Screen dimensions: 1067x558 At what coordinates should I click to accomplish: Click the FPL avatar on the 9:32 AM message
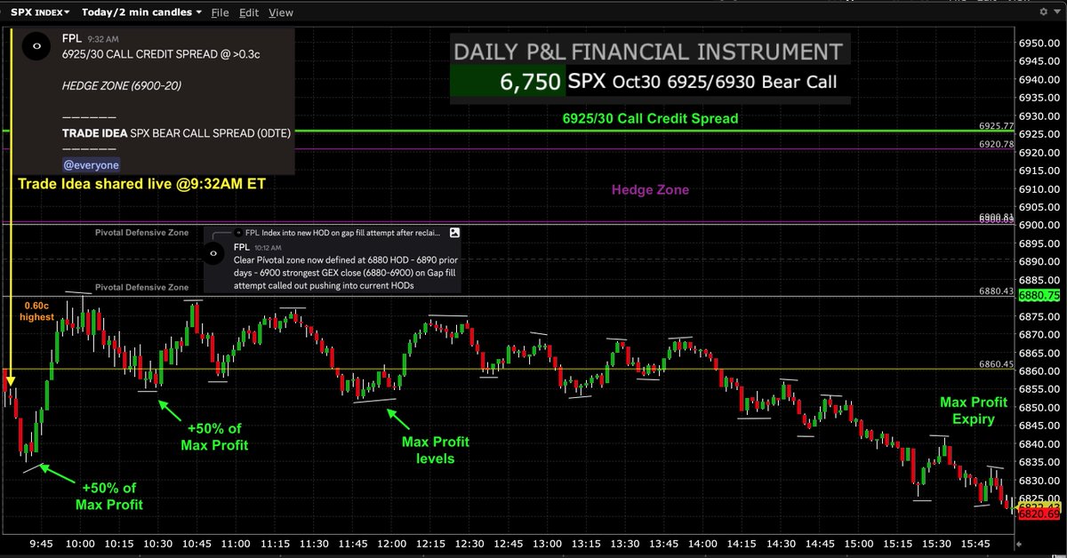pos(36,45)
